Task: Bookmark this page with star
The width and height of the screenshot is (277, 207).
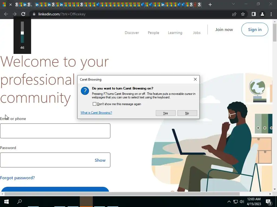Action: coord(243,14)
